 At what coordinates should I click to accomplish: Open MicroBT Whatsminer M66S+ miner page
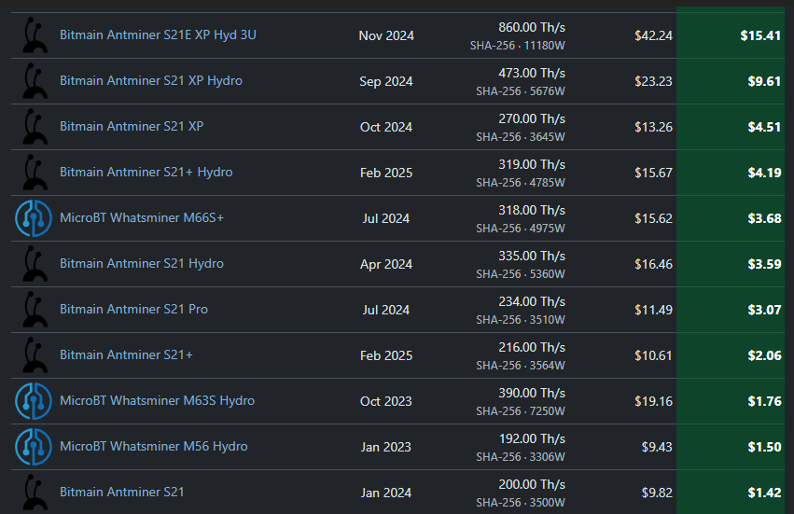pyautogui.click(x=142, y=217)
